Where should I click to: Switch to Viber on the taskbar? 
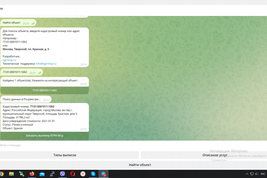coord(63,174)
